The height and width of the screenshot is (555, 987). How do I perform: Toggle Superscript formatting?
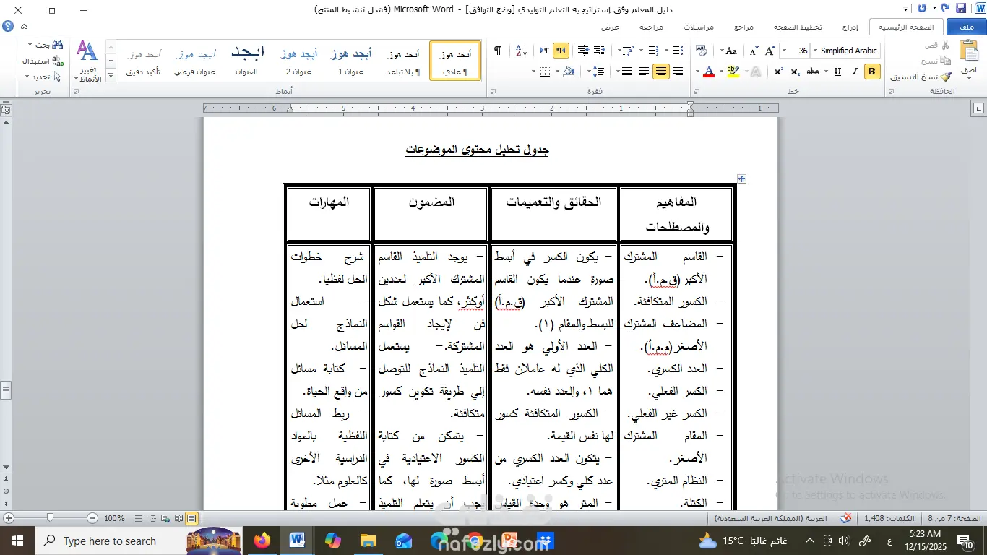pyautogui.click(x=778, y=72)
